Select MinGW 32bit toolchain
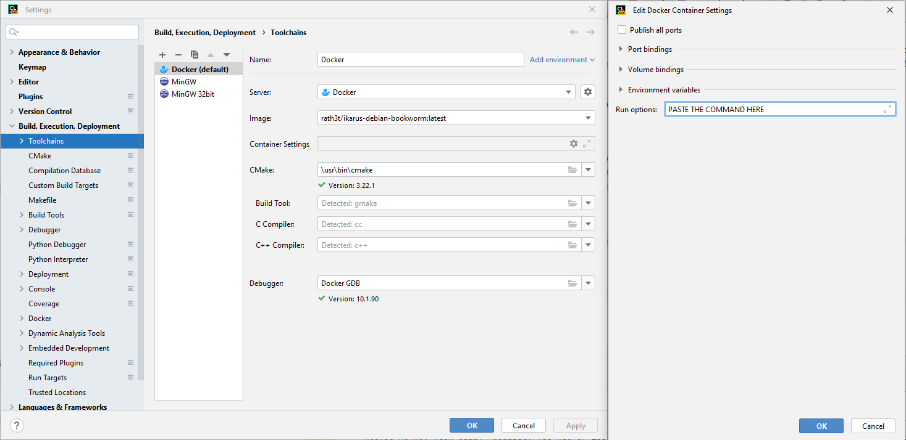The width and height of the screenshot is (906, 440). pos(199,94)
